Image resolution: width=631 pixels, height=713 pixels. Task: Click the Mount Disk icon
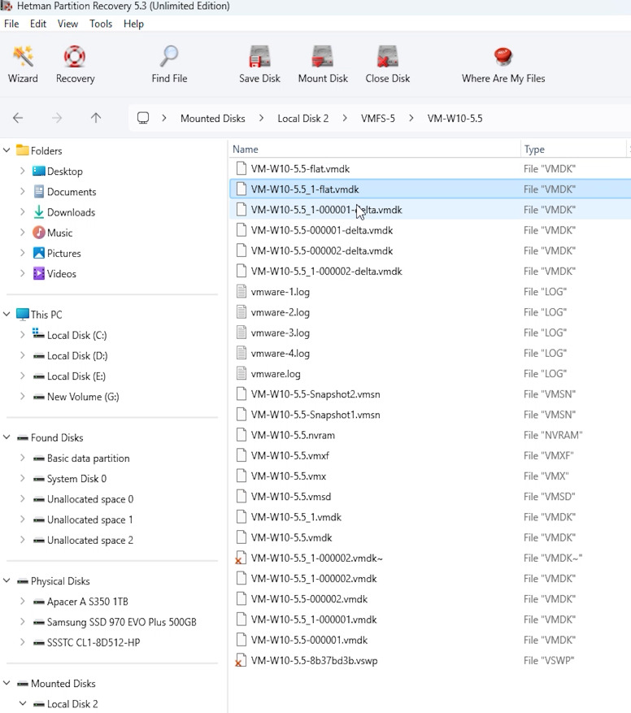click(323, 57)
